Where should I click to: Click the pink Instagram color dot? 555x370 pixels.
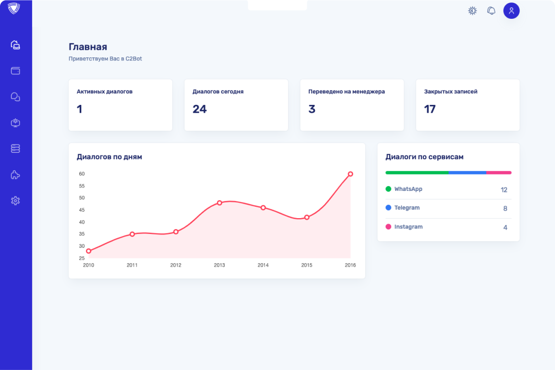tap(388, 227)
